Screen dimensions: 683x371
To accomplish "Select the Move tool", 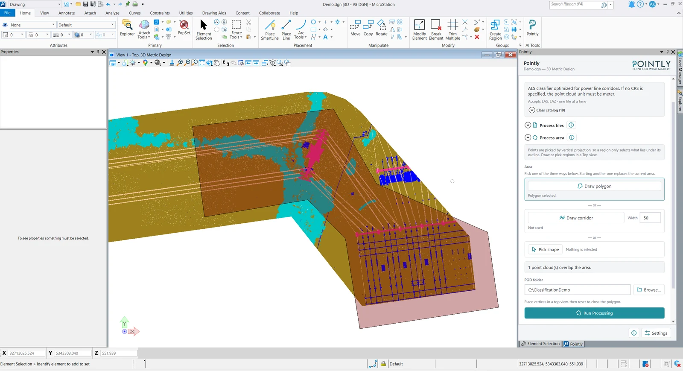I will (x=355, y=28).
